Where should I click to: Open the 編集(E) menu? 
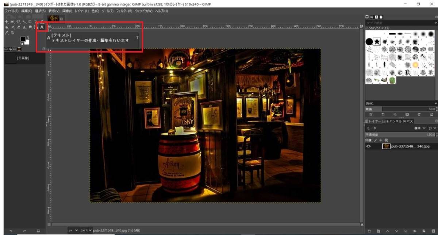[27, 11]
